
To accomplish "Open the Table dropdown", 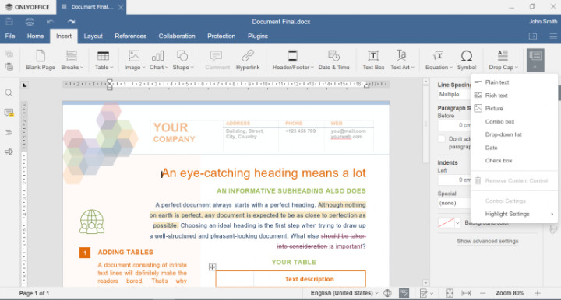I will 104,60.
